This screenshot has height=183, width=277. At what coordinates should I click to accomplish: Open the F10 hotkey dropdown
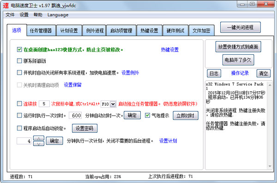pyautogui.click(x=113, y=104)
